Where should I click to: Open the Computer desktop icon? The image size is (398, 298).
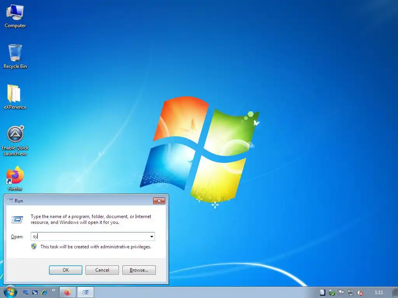[x=15, y=16]
